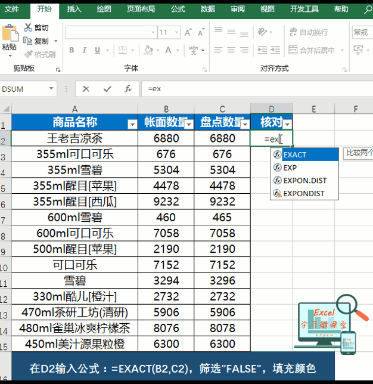373x384 pixels.
Task: Click the text orientation icon
Action: tap(262, 32)
